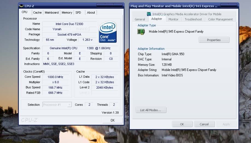The image size is (251, 143).
Task: Open the Color Management tab
Action: coord(220,19)
